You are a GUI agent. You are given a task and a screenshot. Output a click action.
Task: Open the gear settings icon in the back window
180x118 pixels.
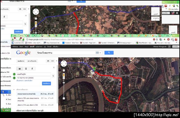[x=177, y=13]
